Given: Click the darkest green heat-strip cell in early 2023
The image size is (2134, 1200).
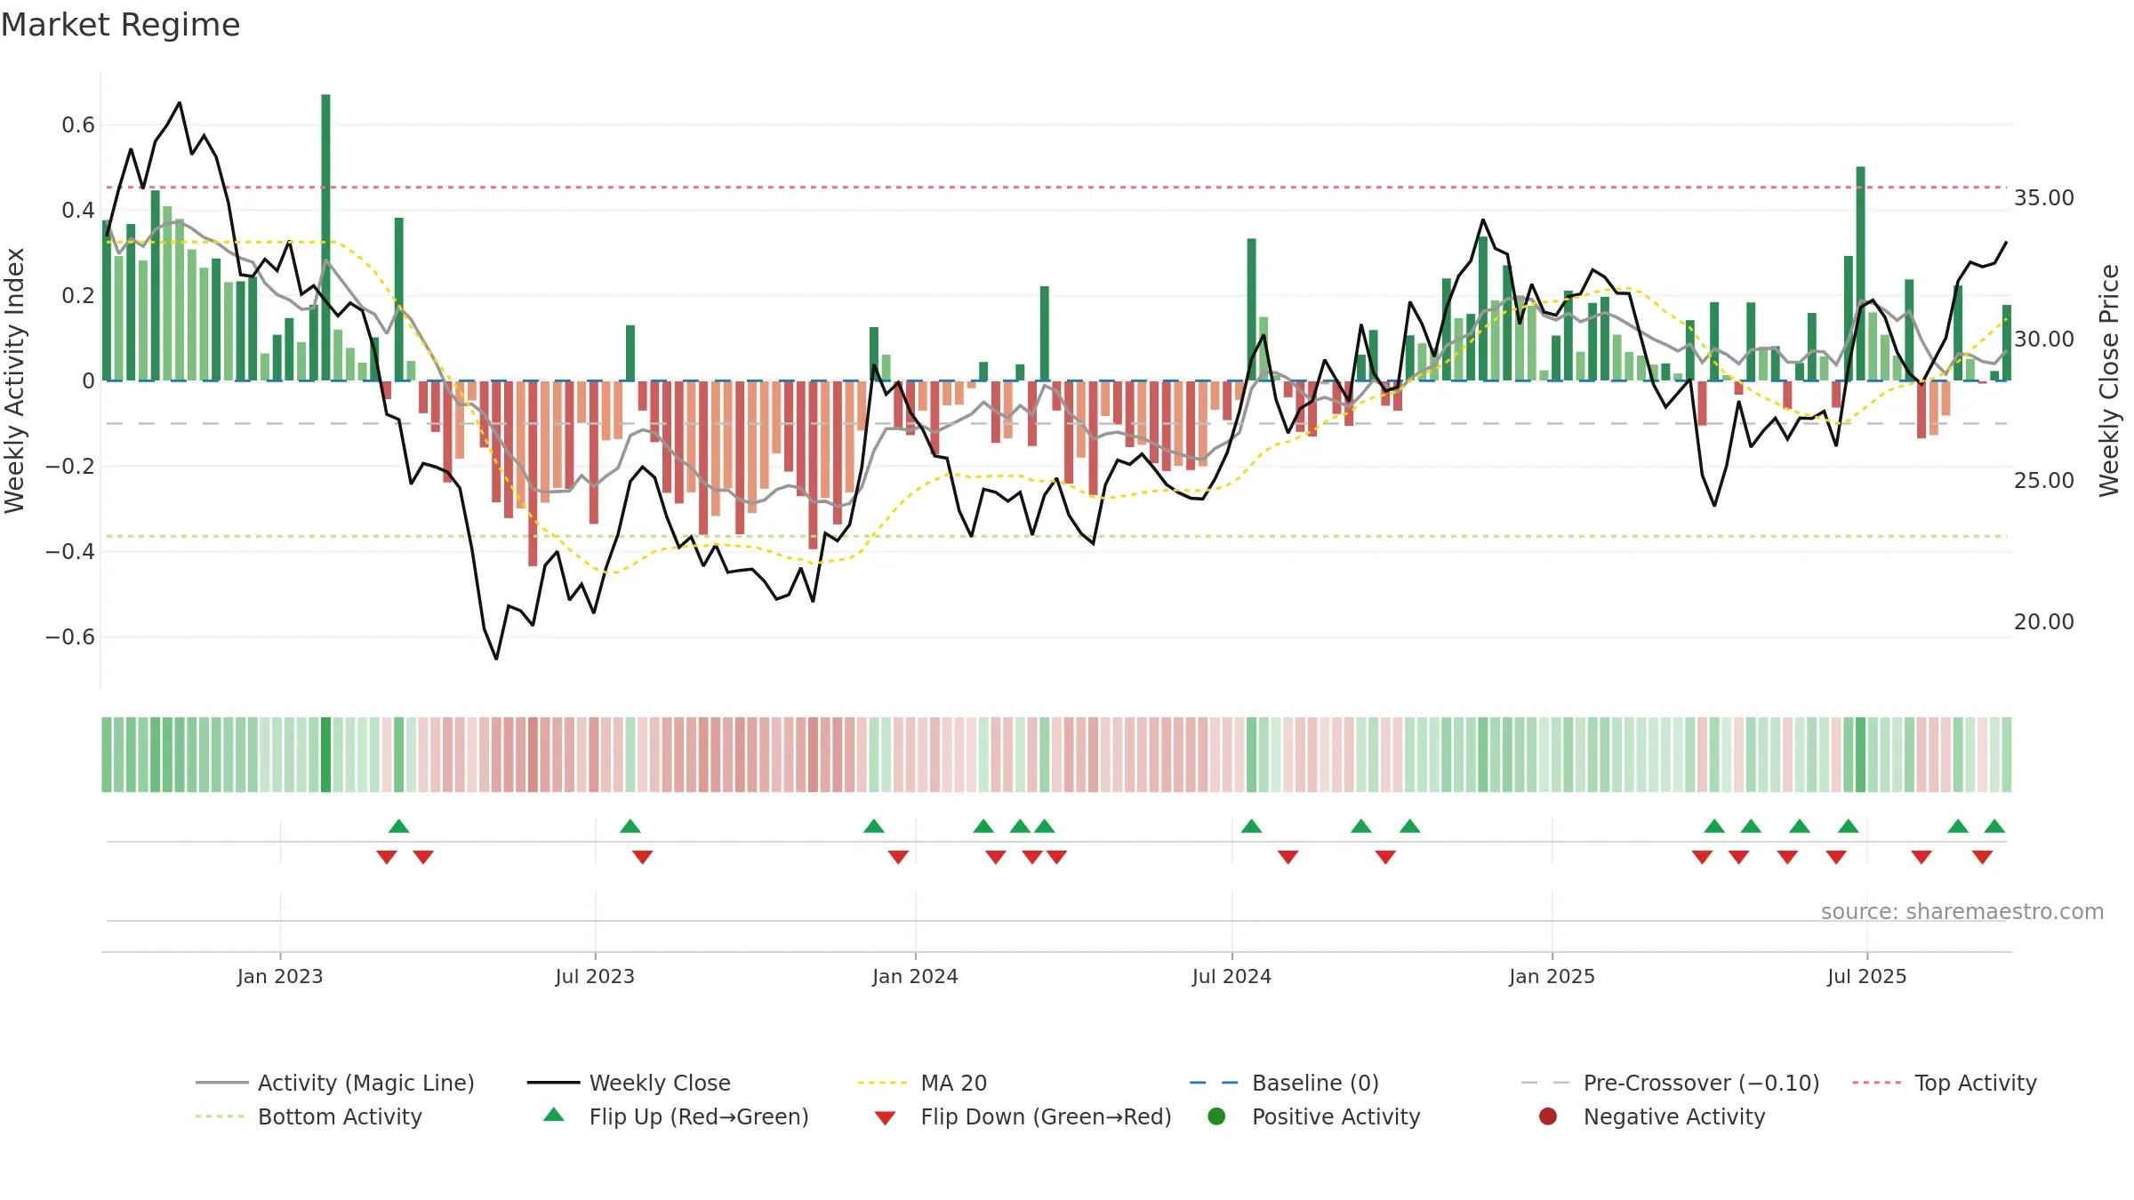Looking at the screenshot, I should pyautogui.click(x=325, y=755).
